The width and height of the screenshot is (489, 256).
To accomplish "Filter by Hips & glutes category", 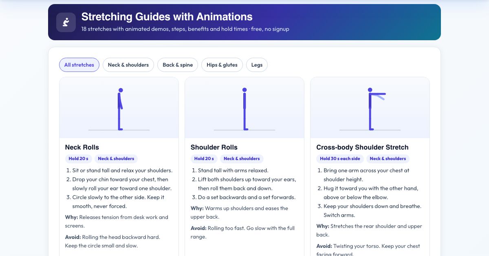I will [222, 65].
